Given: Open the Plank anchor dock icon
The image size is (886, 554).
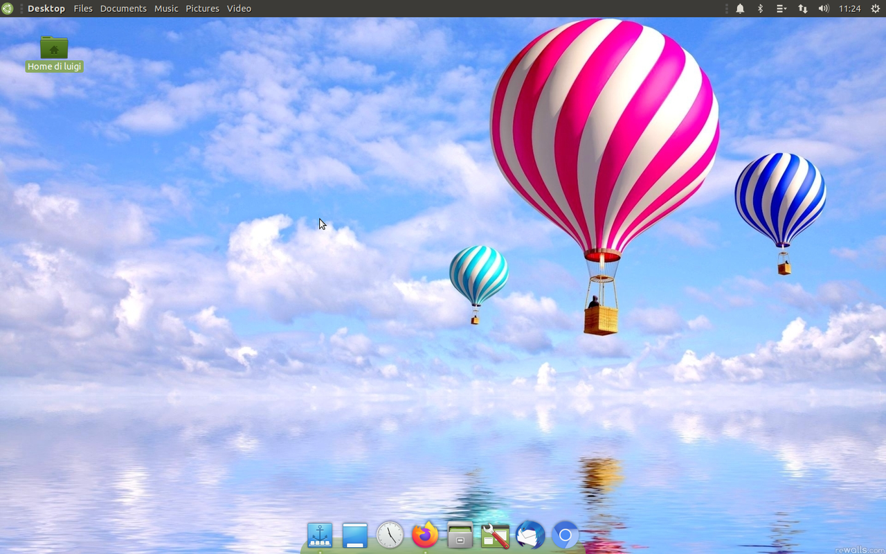Looking at the screenshot, I should [320, 535].
